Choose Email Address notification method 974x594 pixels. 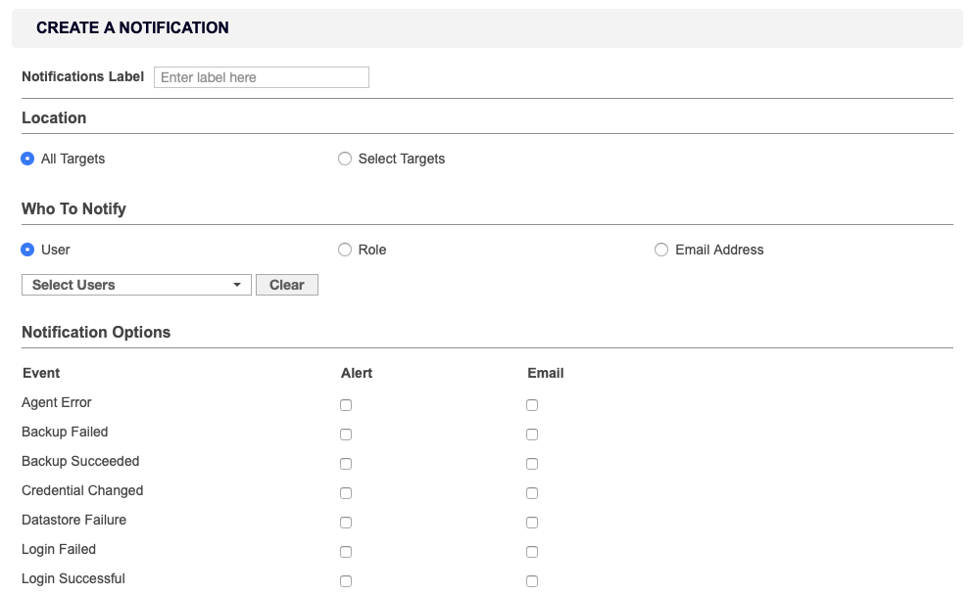(661, 250)
